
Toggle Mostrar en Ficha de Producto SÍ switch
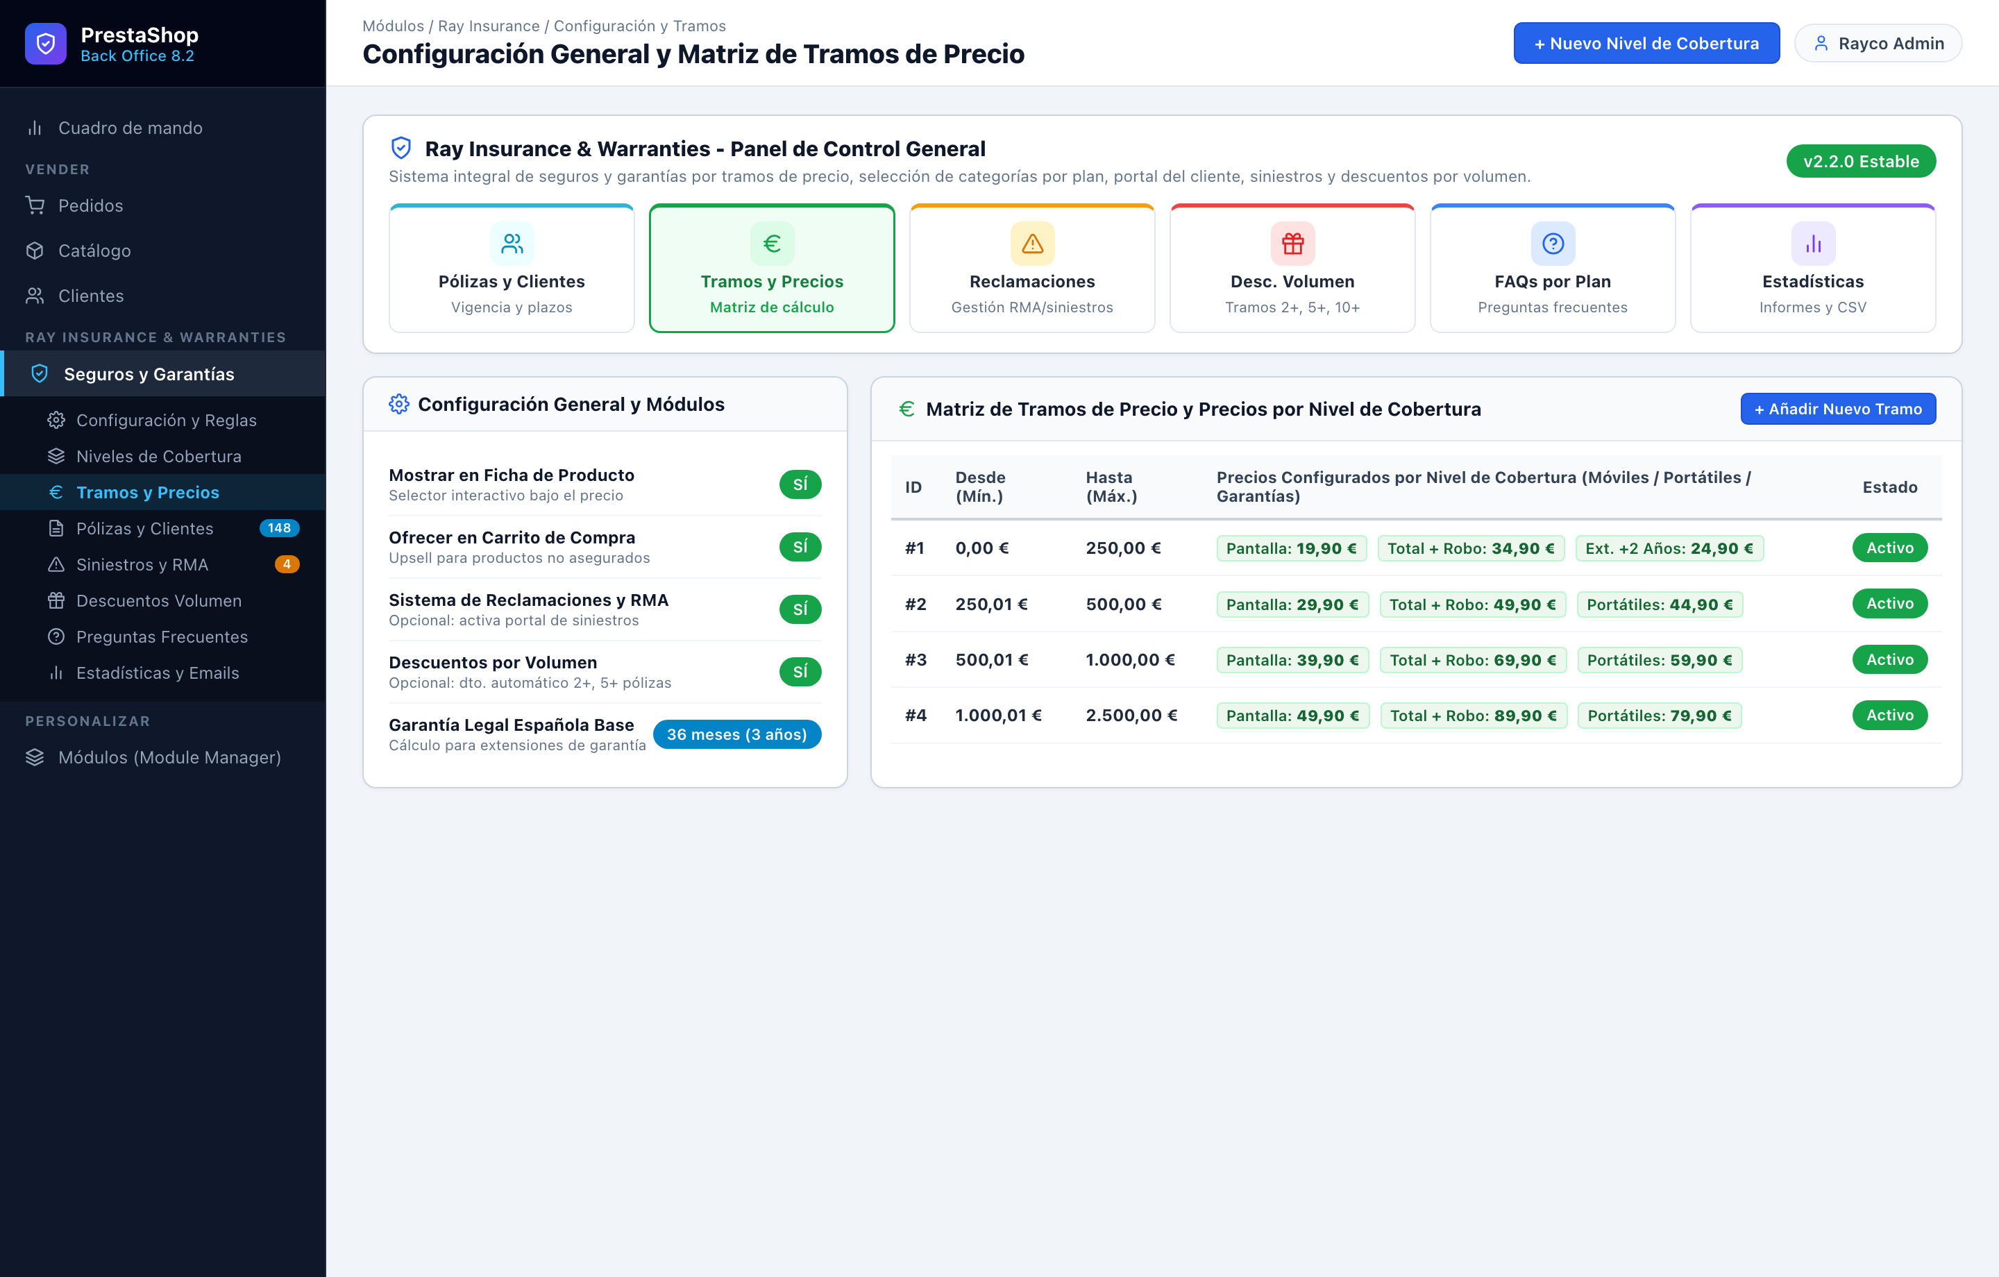tap(800, 485)
